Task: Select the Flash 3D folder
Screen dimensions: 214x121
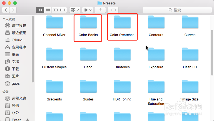Action: 190,58
